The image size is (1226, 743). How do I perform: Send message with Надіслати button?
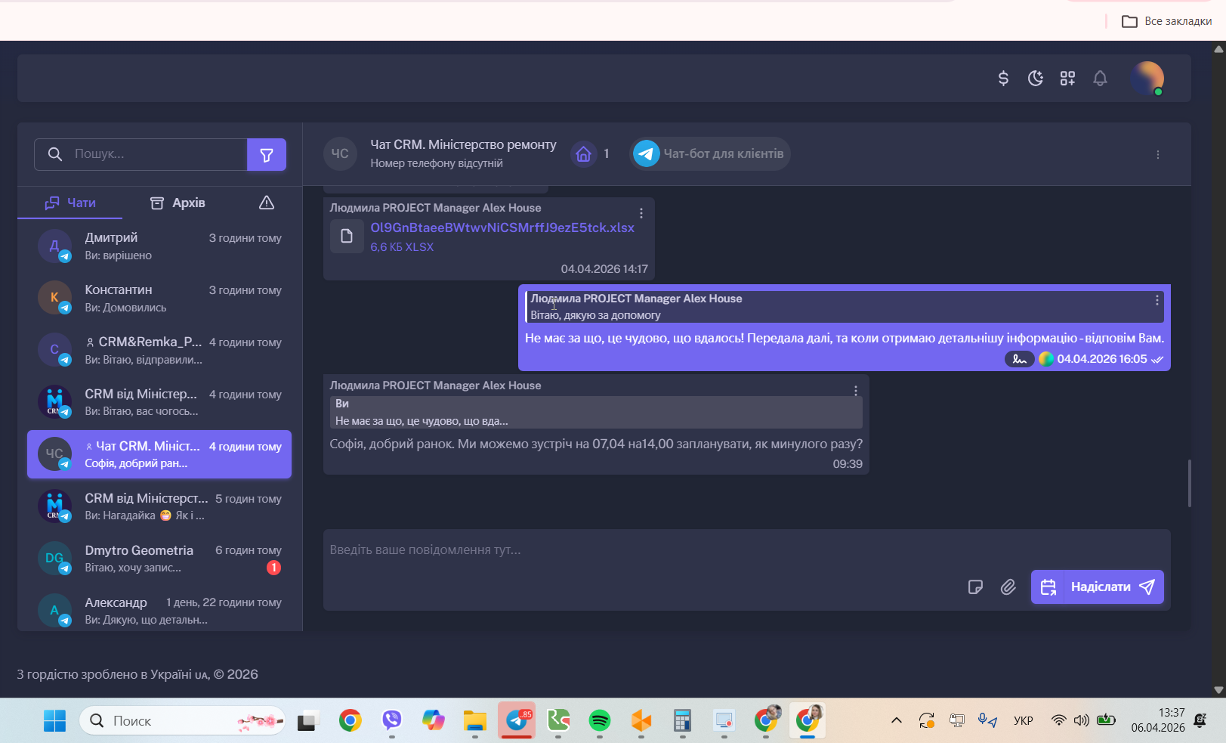pos(1113,587)
